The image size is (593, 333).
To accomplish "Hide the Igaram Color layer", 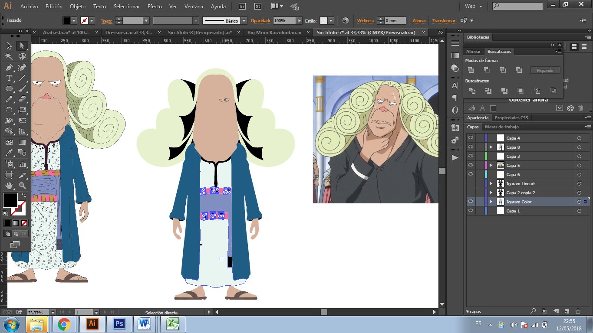I will (470, 202).
